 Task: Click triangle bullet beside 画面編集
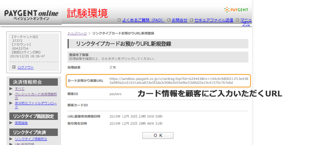11,123
